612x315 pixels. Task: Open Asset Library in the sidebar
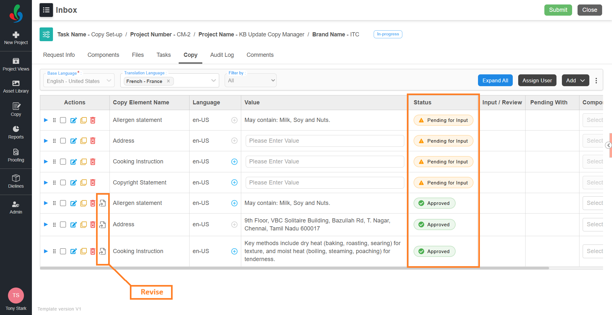(x=16, y=86)
